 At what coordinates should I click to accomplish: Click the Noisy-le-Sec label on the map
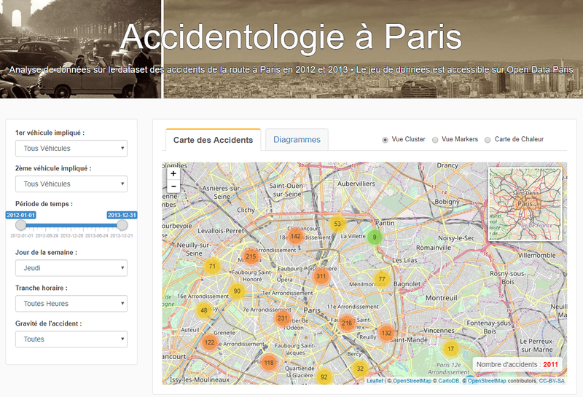point(456,238)
